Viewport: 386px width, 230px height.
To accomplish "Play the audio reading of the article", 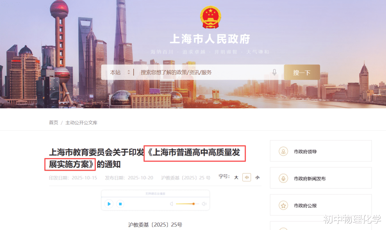I will (109, 204).
